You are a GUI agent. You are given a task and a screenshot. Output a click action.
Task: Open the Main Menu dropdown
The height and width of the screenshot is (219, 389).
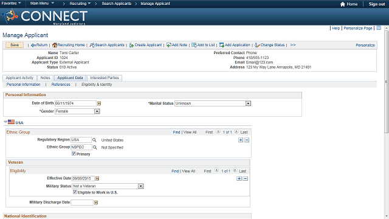point(42,3)
